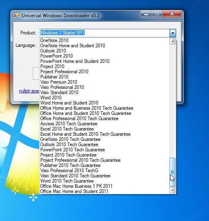209x221 pixels.
Task: Select Office Mac Home and Student 2011
Action: coord(105,191)
